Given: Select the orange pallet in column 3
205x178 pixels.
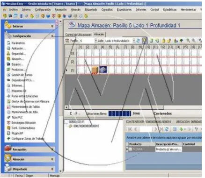Looking at the screenshot, I should (95, 70).
